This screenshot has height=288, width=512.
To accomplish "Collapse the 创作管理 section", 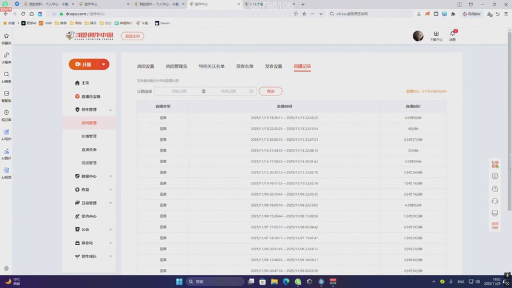I will coord(110,109).
